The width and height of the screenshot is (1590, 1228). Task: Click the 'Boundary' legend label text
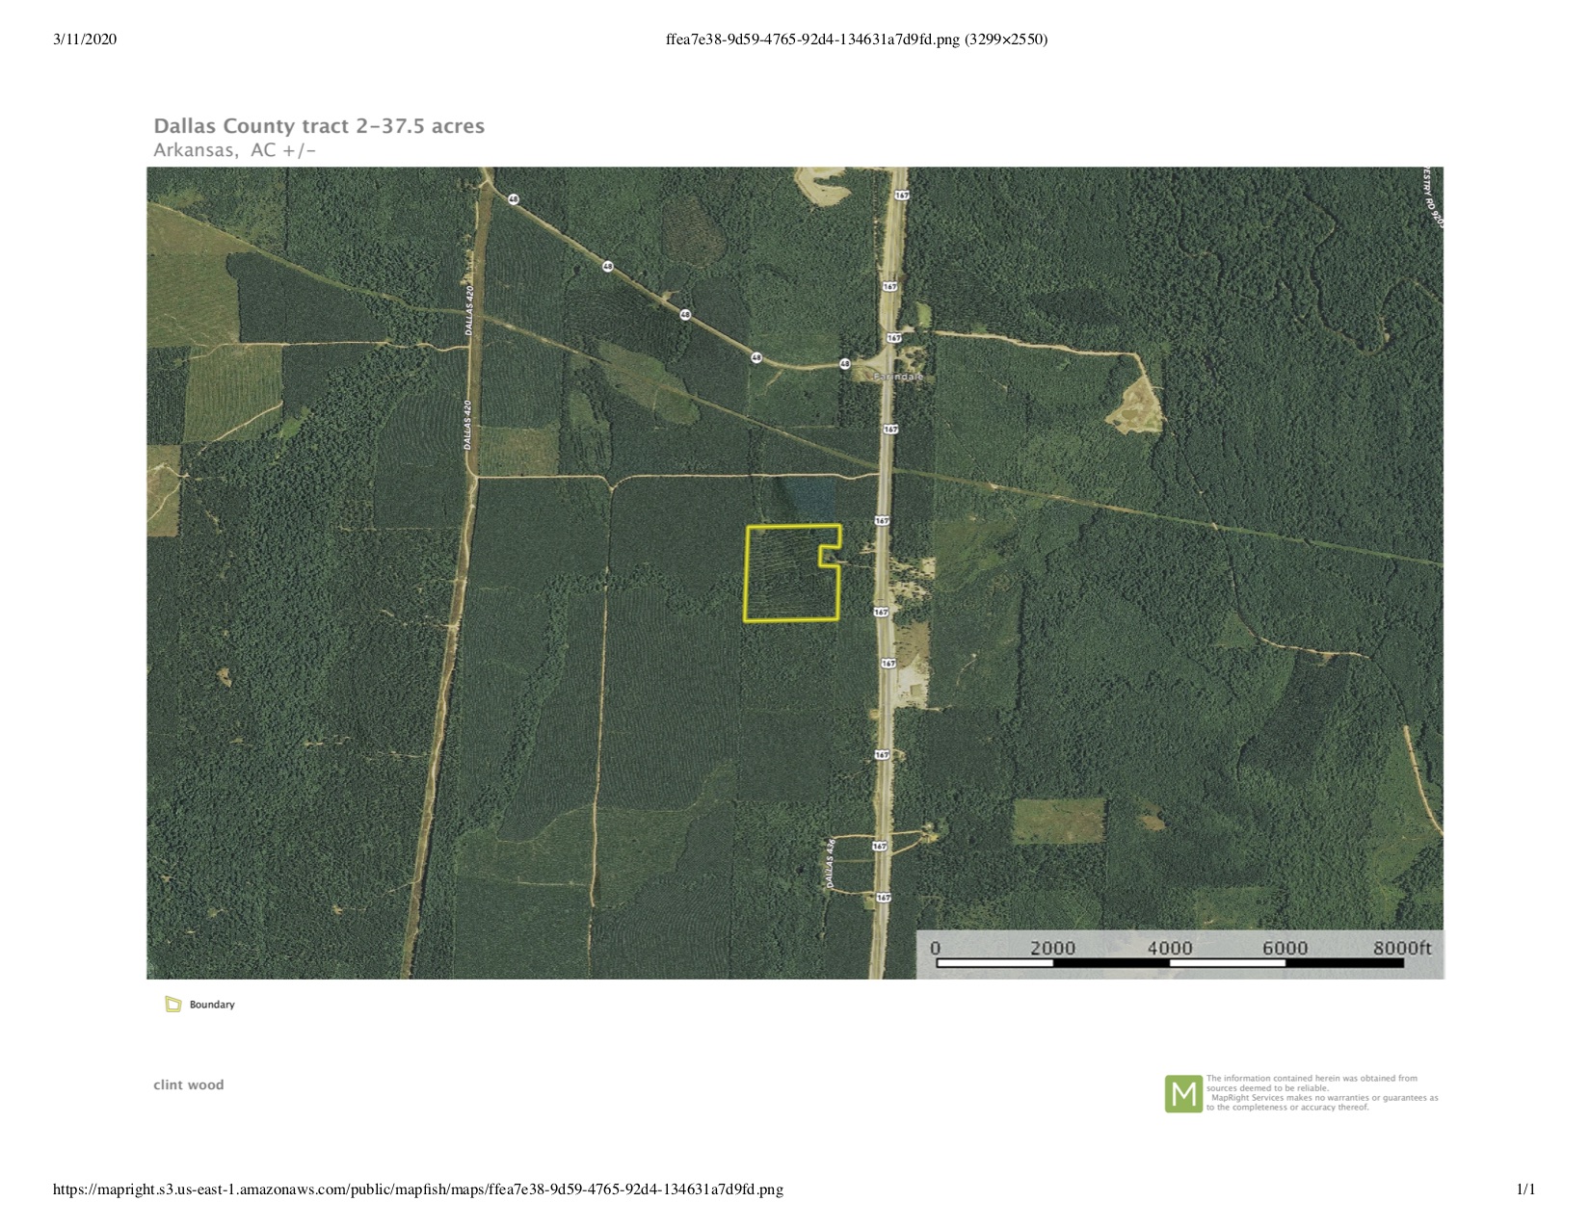(x=212, y=1005)
